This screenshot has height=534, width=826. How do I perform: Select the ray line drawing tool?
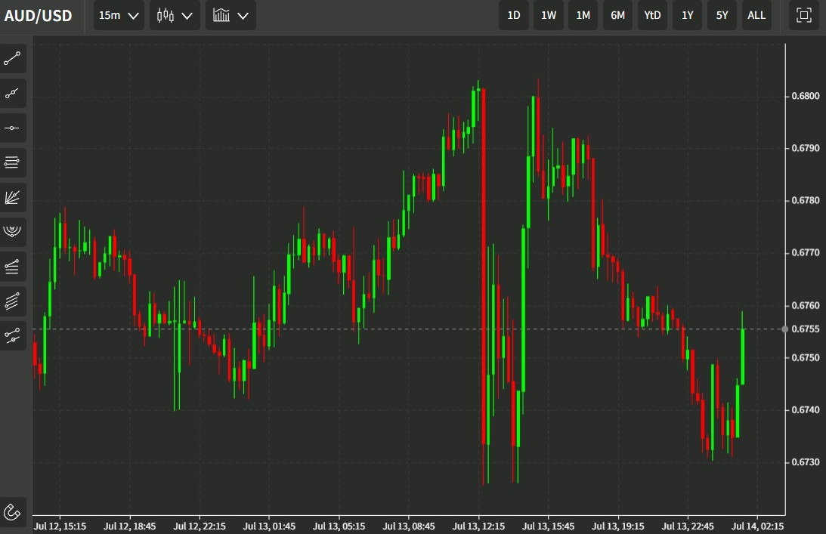12,94
